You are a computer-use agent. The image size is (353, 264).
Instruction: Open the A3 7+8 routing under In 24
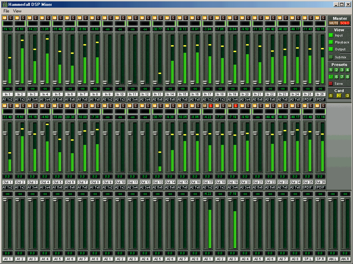(295, 99)
